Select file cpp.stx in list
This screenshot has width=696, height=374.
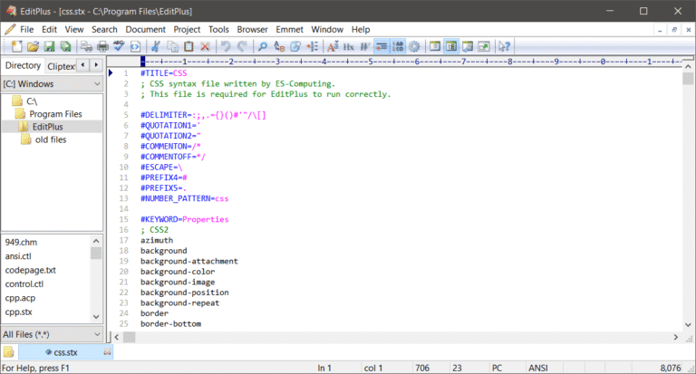tap(18, 312)
